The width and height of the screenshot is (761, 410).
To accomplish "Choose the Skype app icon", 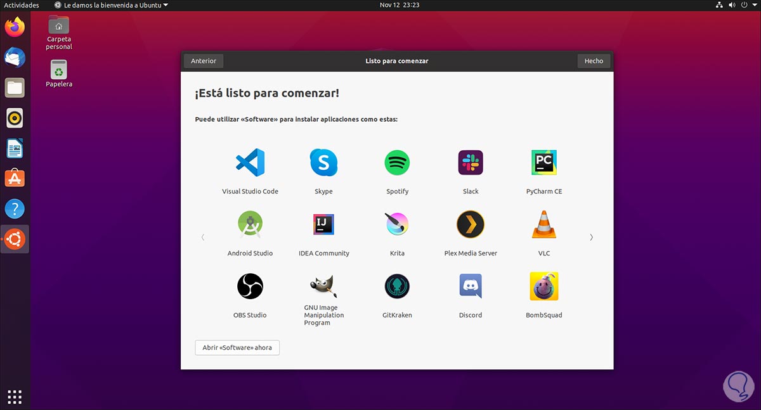I will pyautogui.click(x=323, y=163).
